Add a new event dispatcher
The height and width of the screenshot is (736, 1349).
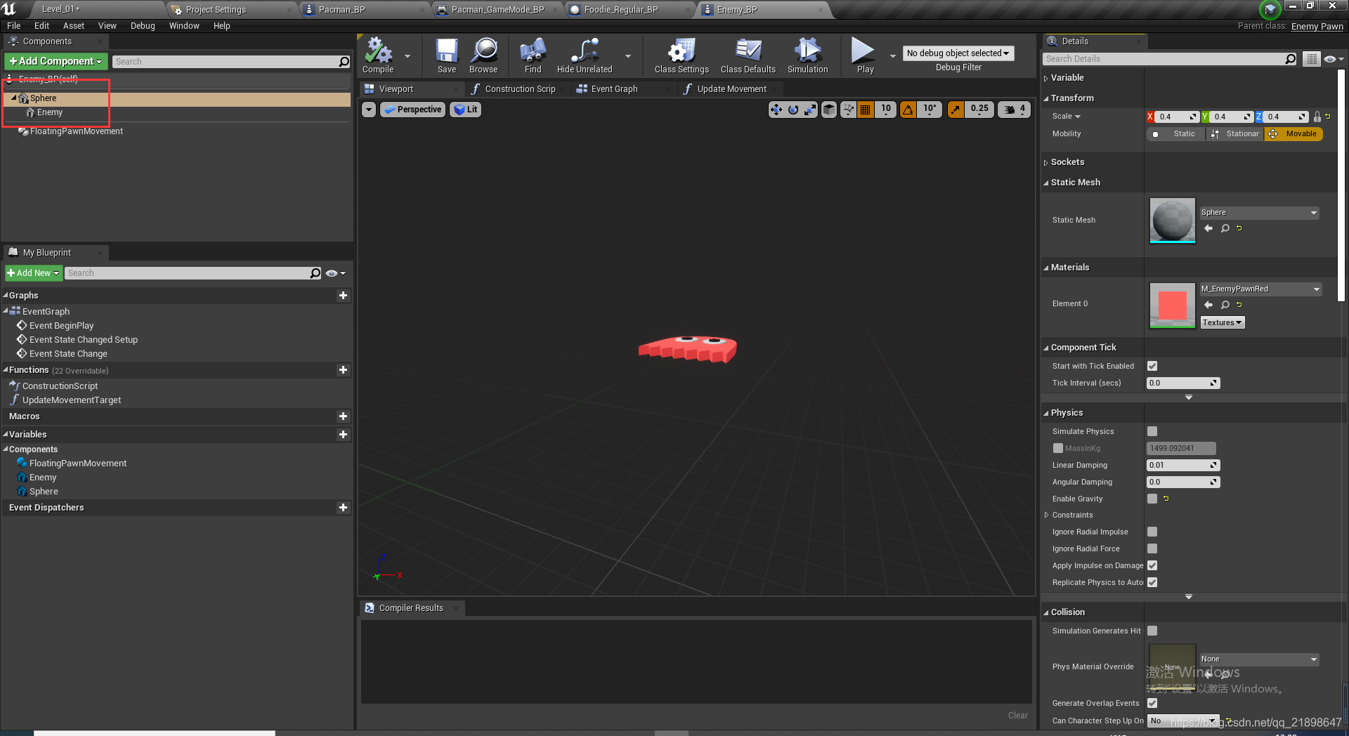click(x=343, y=508)
